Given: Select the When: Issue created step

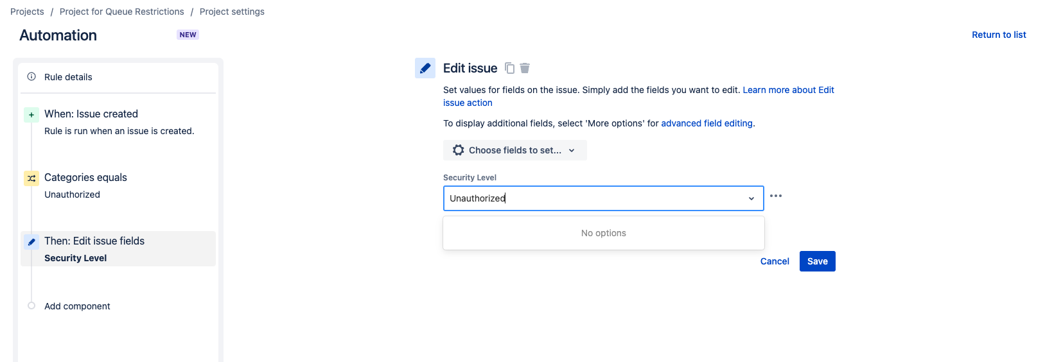Looking at the screenshot, I should click(x=91, y=114).
